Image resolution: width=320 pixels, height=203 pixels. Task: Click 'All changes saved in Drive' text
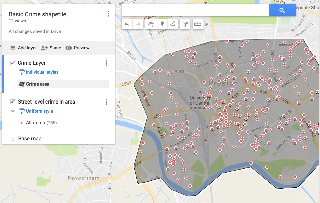(35, 31)
